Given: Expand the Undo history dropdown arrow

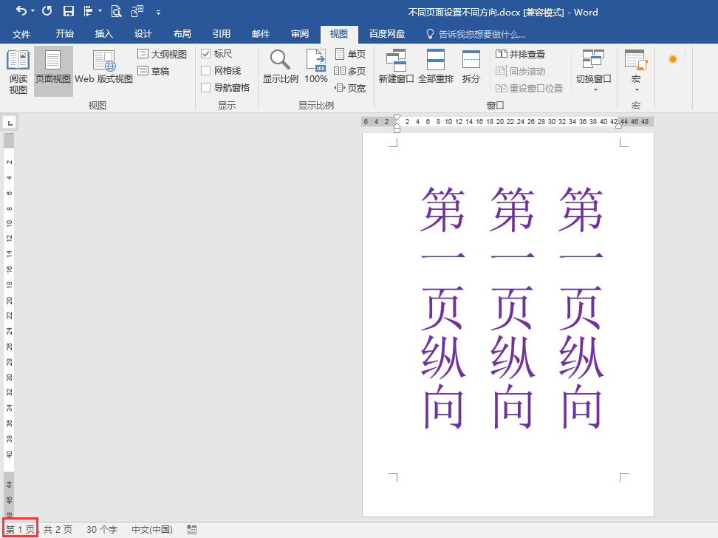Looking at the screenshot, I should (x=33, y=11).
